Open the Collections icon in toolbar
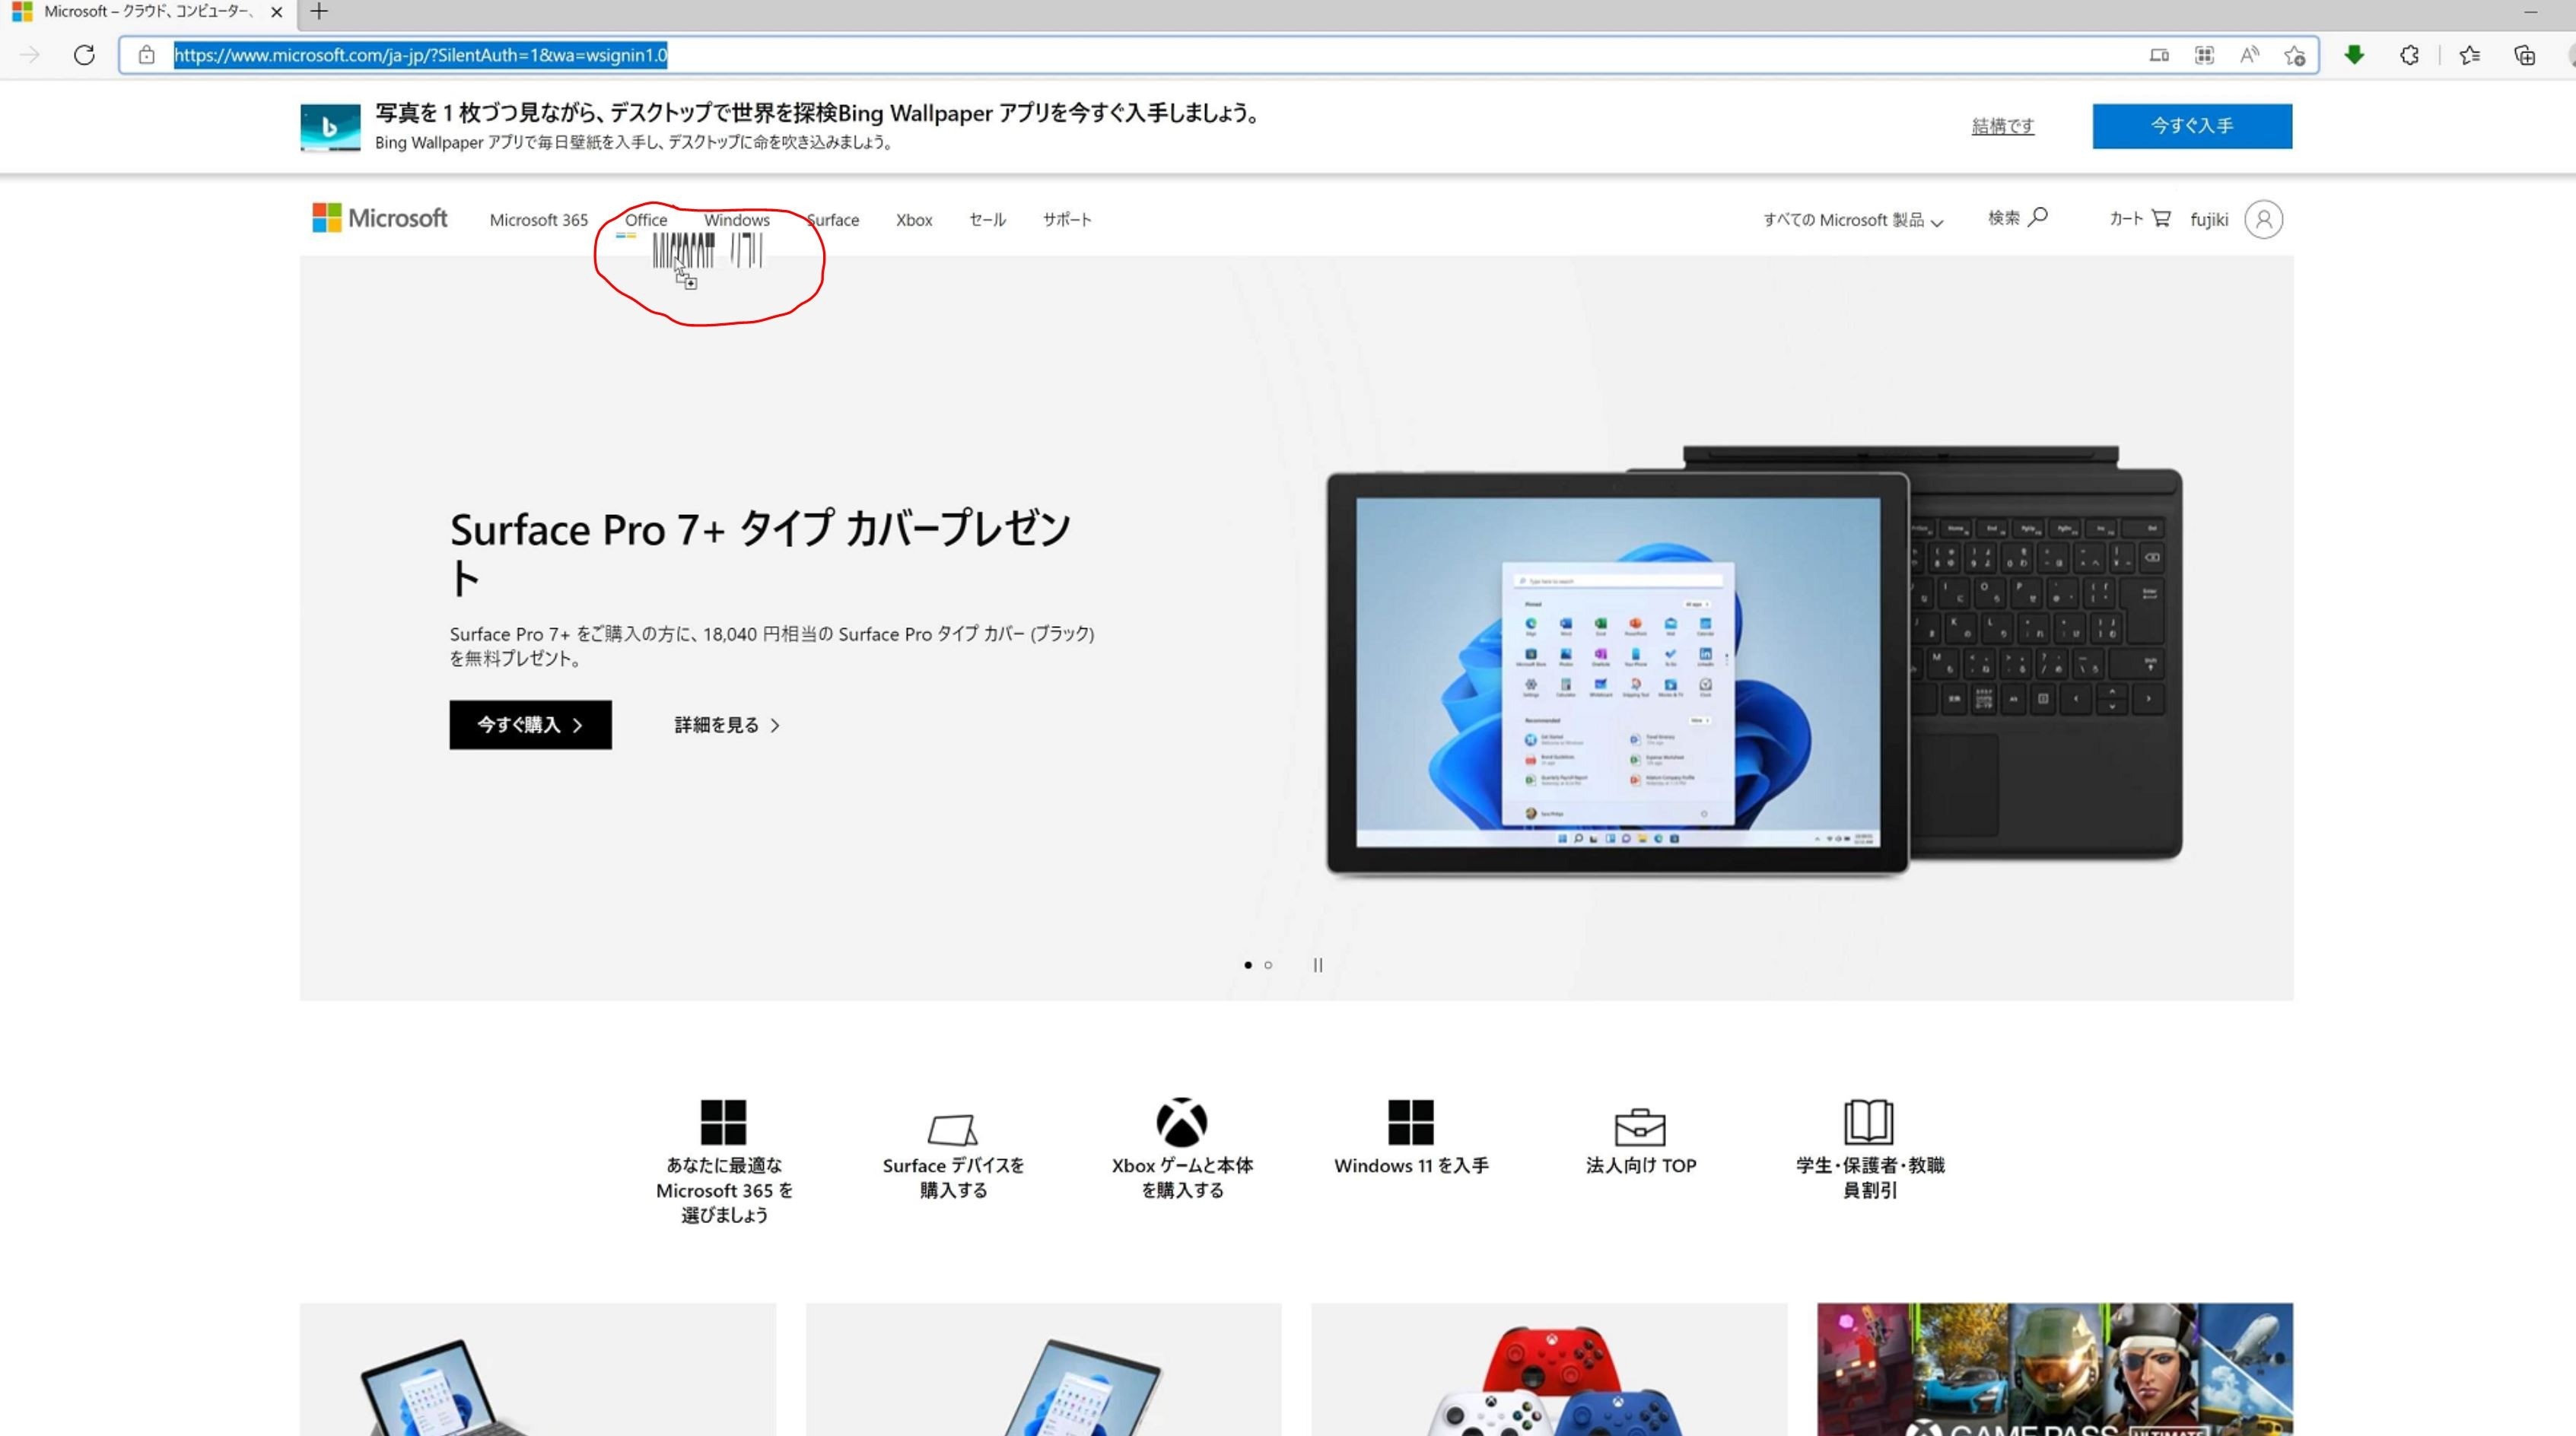2576x1436 pixels. click(x=2524, y=55)
